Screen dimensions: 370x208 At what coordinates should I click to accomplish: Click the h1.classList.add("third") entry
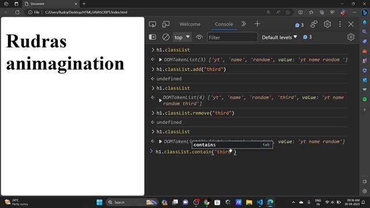pos(191,69)
